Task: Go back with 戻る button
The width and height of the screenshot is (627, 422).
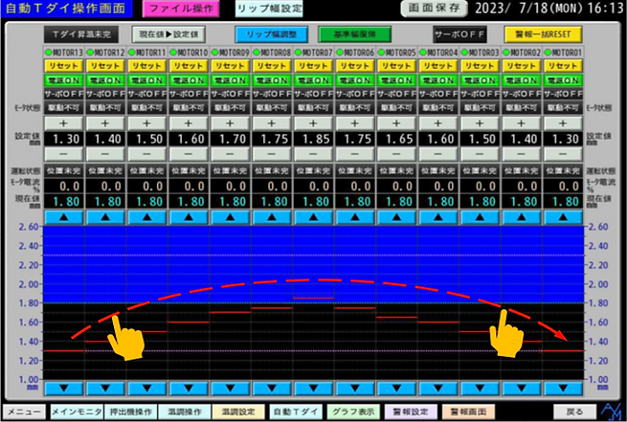Action: click(x=574, y=412)
